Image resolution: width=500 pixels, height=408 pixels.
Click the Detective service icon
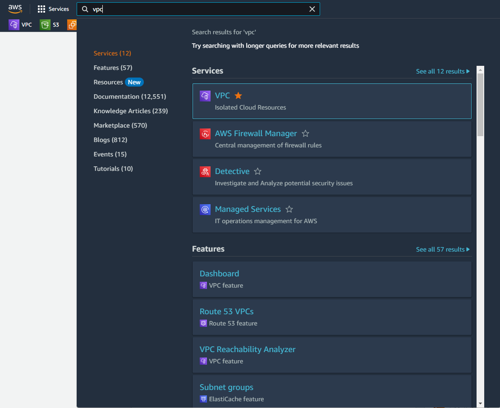tap(205, 172)
